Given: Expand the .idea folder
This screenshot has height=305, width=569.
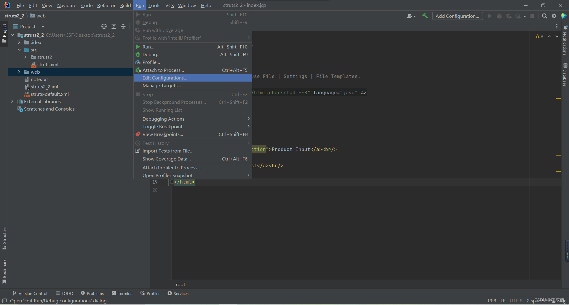Looking at the screenshot, I should (19, 42).
